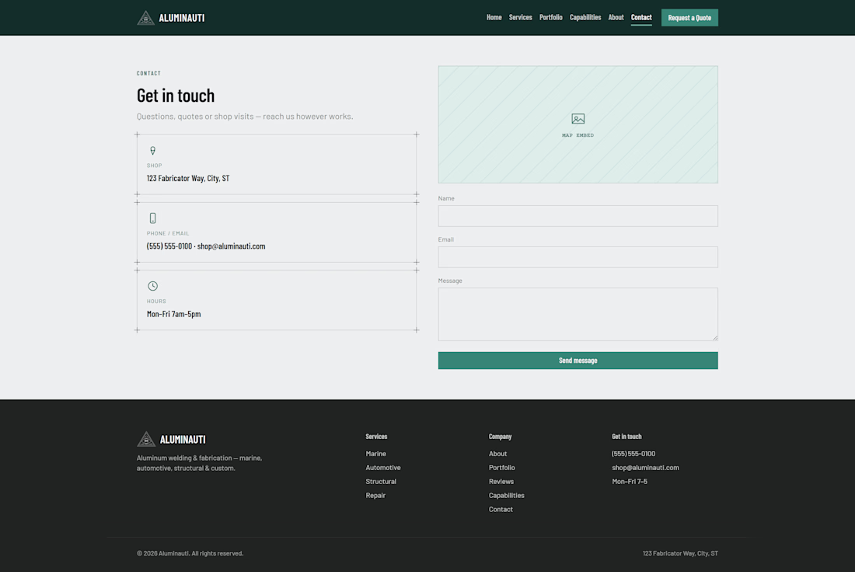Click the ALUMINAUTI header brand name
This screenshot has height=572, width=855.
(x=182, y=18)
